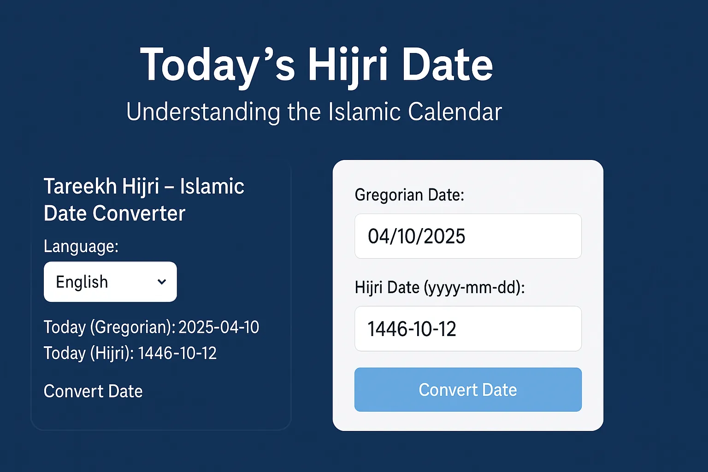Click the blue Convert Date button

[467, 389]
